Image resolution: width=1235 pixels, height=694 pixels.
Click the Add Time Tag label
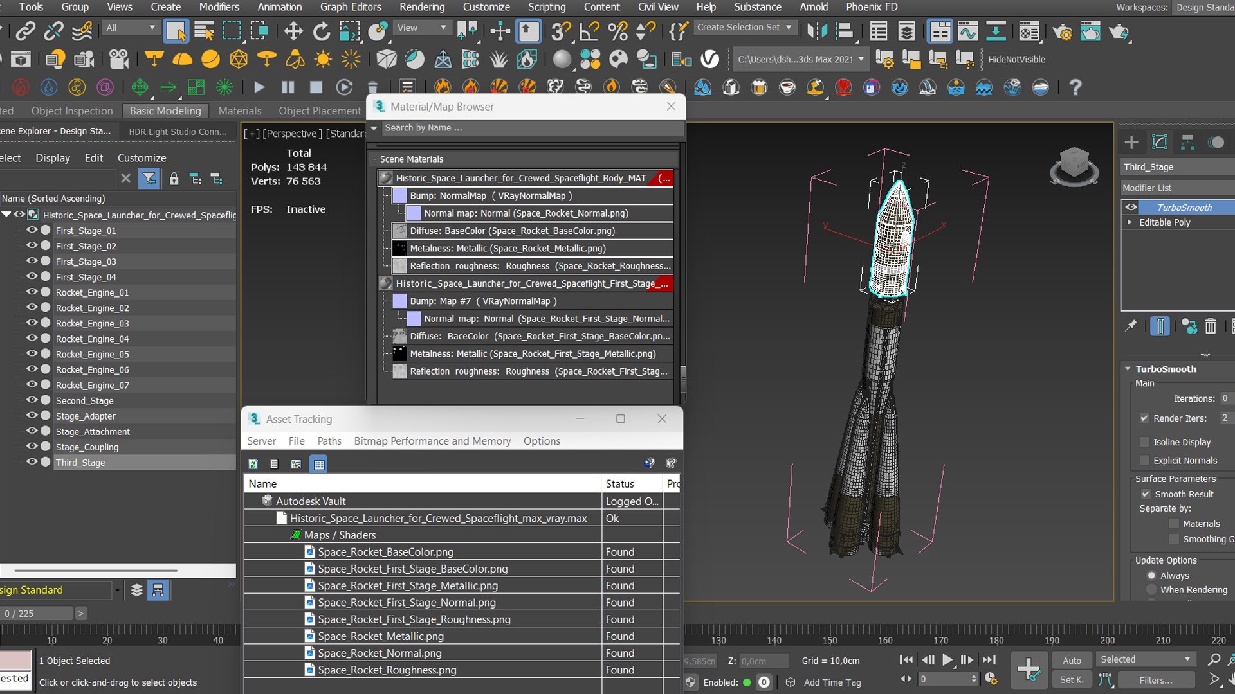coord(832,682)
